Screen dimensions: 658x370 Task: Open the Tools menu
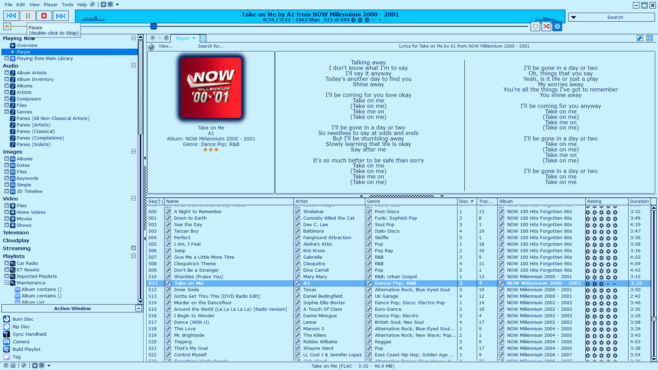click(68, 4)
